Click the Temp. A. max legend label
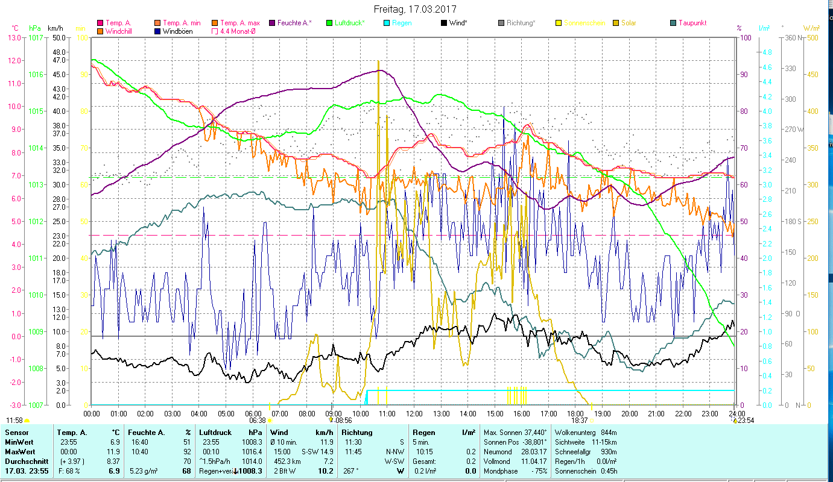 [239, 23]
